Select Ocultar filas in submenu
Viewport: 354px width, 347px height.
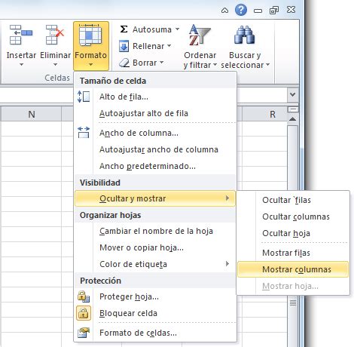pyautogui.click(x=293, y=200)
